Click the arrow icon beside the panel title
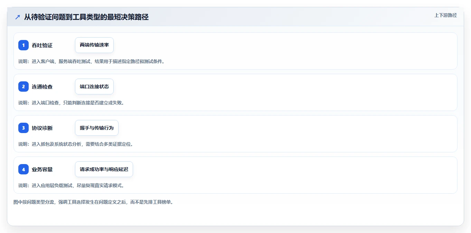Screen dimensions: 471x233 (x=17, y=17)
